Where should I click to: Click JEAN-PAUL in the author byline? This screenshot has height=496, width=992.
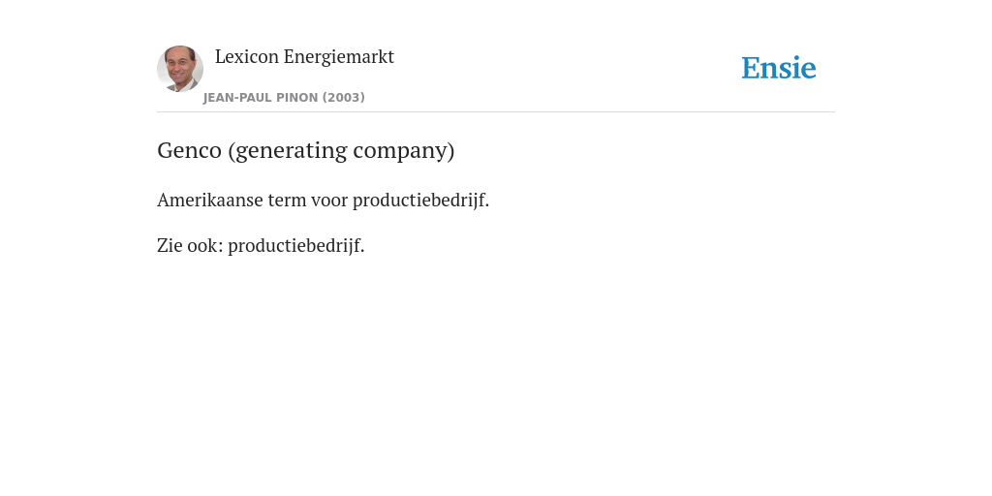click(x=238, y=98)
